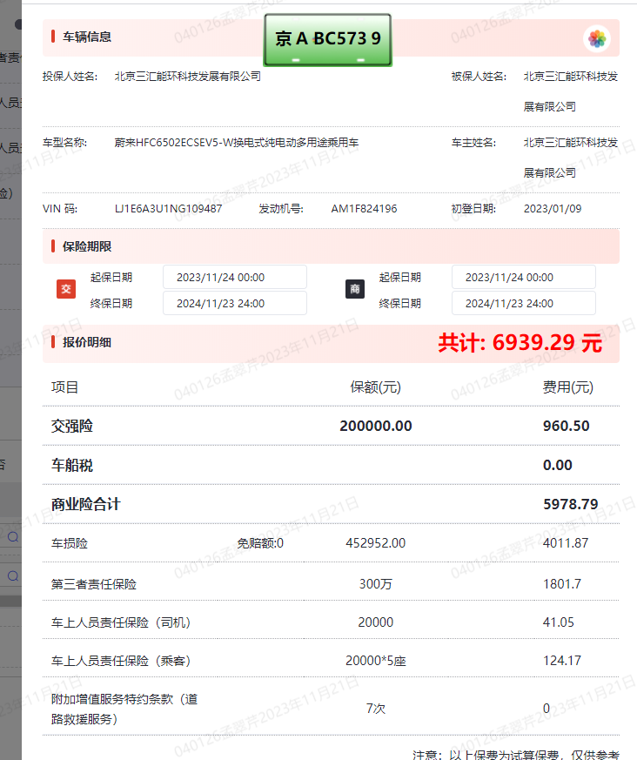
Task: Click the 车辆信息 section header
Action: [x=86, y=37]
